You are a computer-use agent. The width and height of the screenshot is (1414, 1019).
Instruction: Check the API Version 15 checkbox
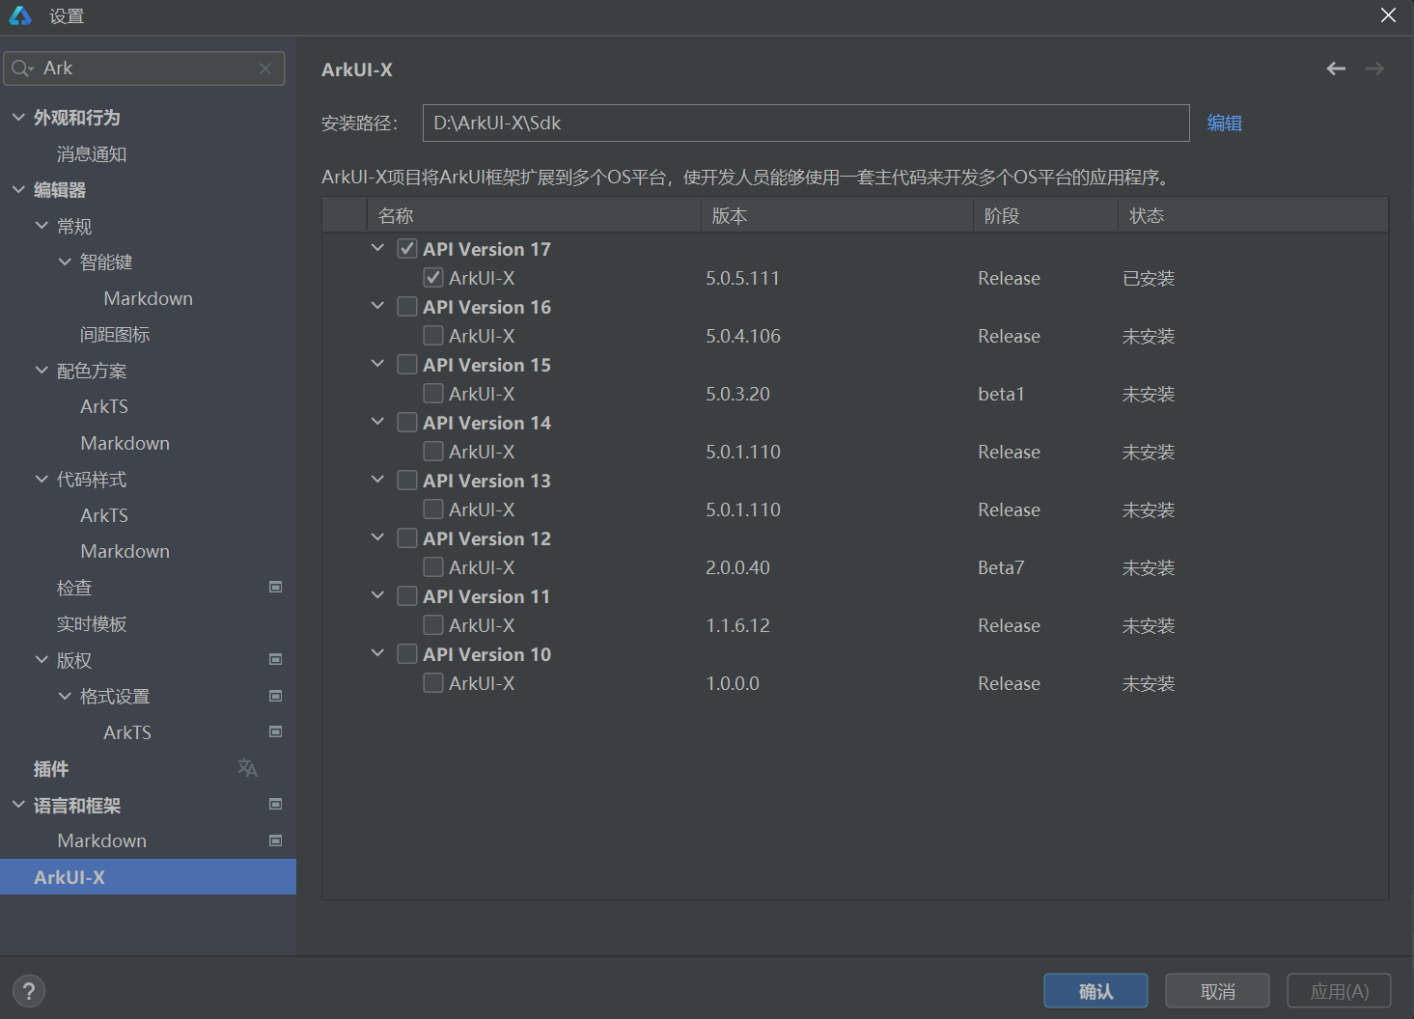(407, 365)
